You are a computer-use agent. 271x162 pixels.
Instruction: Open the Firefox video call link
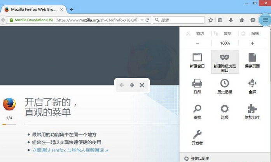[70, 150]
